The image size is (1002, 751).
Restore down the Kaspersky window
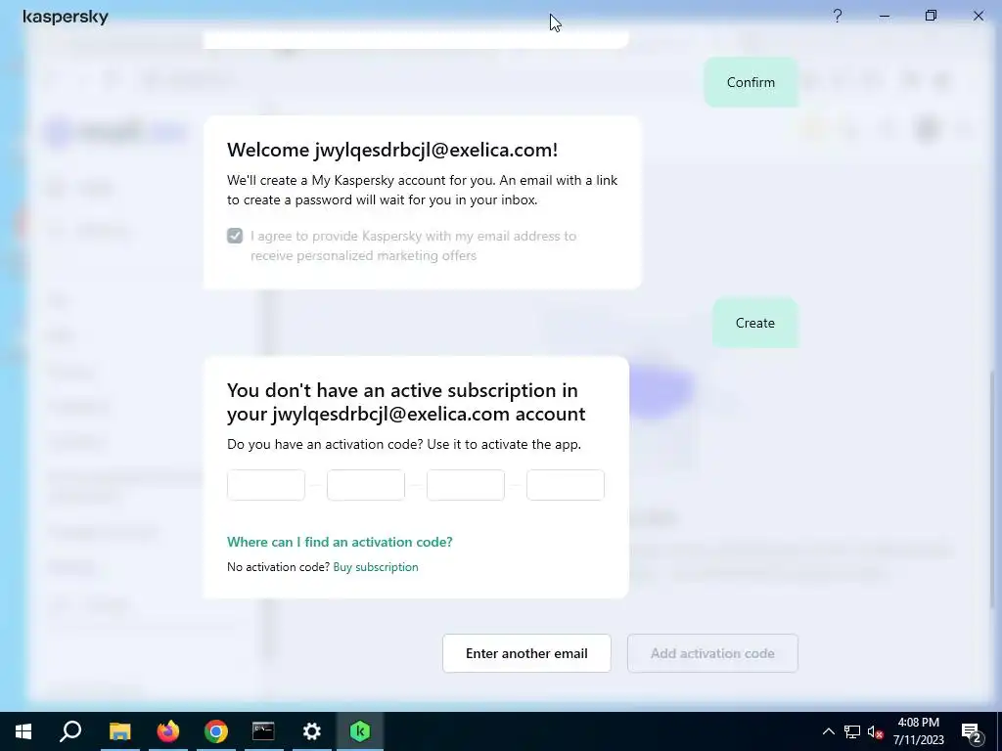coord(932,16)
